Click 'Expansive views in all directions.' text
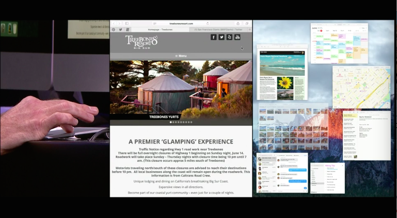The image size is (397, 218). click(x=181, y=187)
